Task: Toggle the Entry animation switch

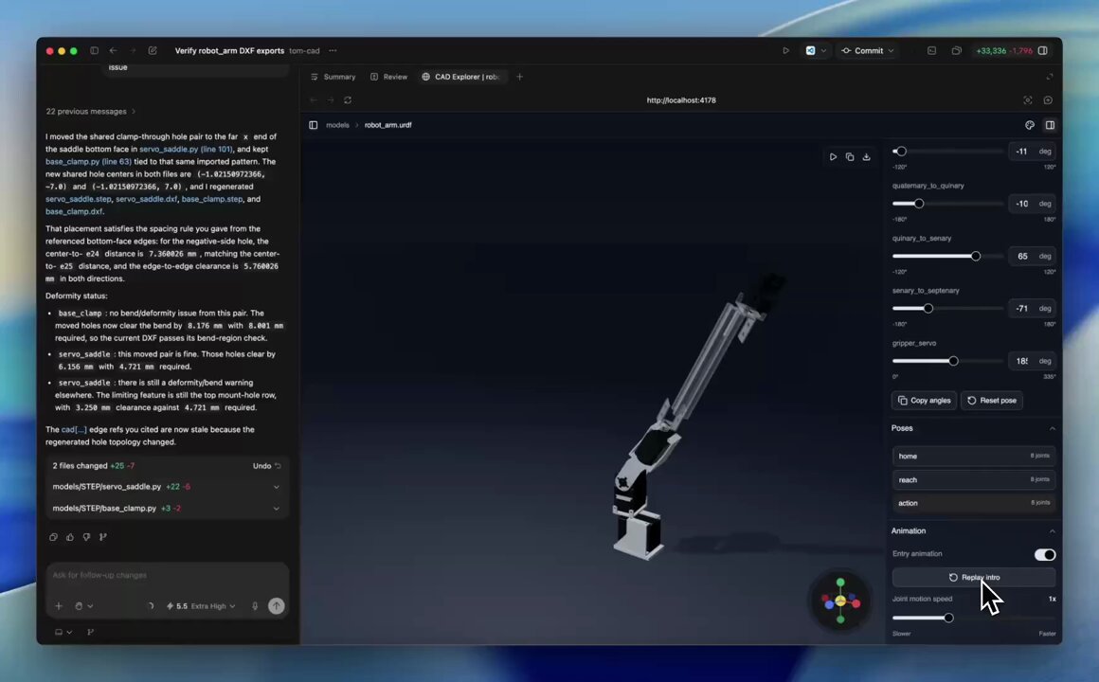Action: (x=1044, y=554)
